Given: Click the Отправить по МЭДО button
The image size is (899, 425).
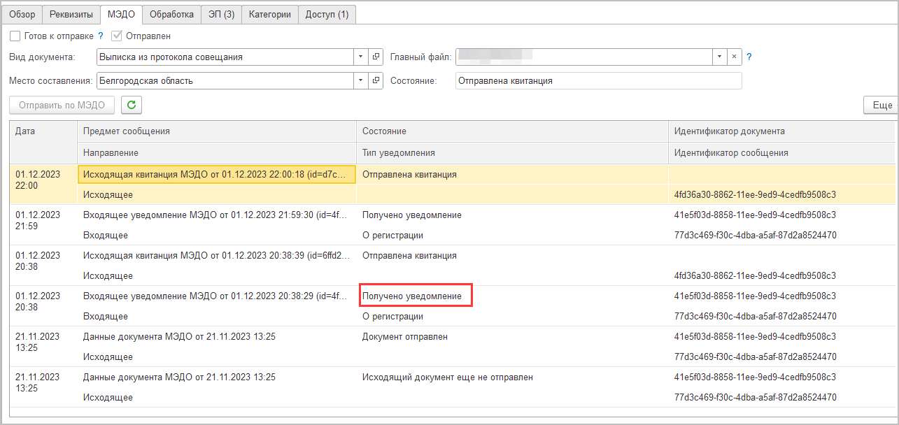Looking at the screenshot, I should click(x=62, y=106).
